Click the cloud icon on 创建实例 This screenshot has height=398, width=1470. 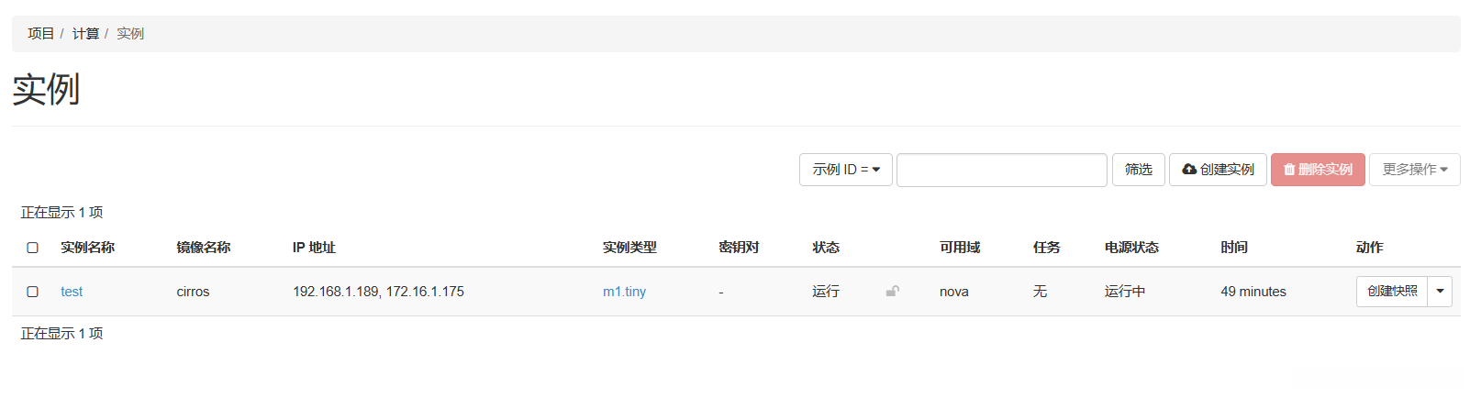1189,170
